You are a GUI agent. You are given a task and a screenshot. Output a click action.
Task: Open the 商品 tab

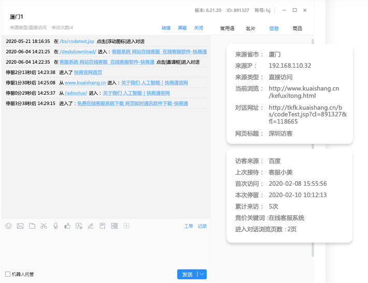click(297, 28)
